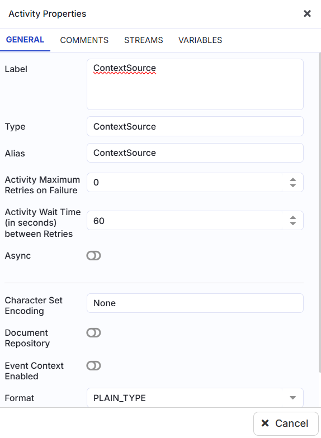Click the Maximum Retries on Failure field
Screen dimensions: 321x438
click(195, 182)
